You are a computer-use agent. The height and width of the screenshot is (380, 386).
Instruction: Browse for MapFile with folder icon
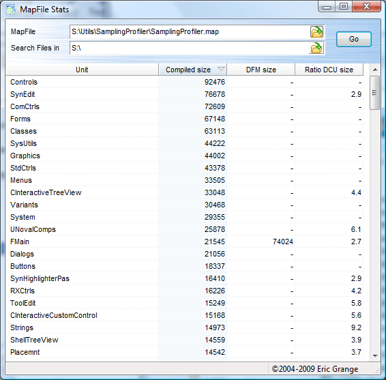[316, 32]
